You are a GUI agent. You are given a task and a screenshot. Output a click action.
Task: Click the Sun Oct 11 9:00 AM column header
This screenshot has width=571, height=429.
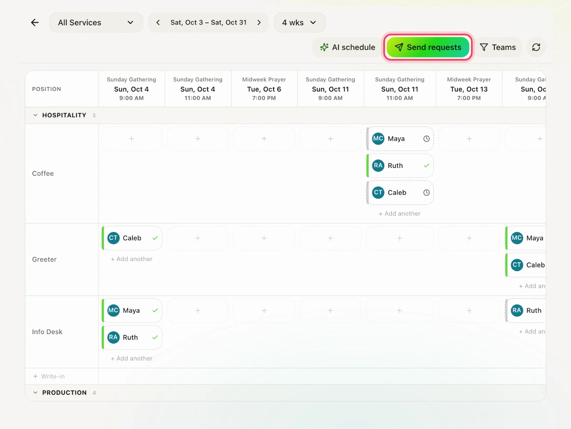330,89
